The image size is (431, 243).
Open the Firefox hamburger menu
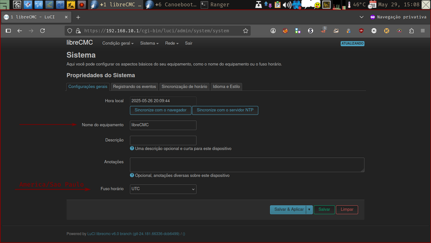point(423,30)
